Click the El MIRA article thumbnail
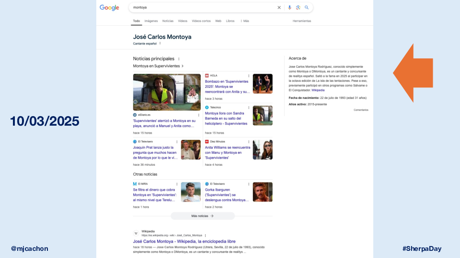 click(191, 192)
